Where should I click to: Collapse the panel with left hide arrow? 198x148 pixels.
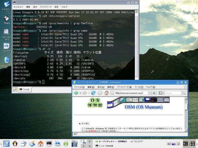[1, 144]
